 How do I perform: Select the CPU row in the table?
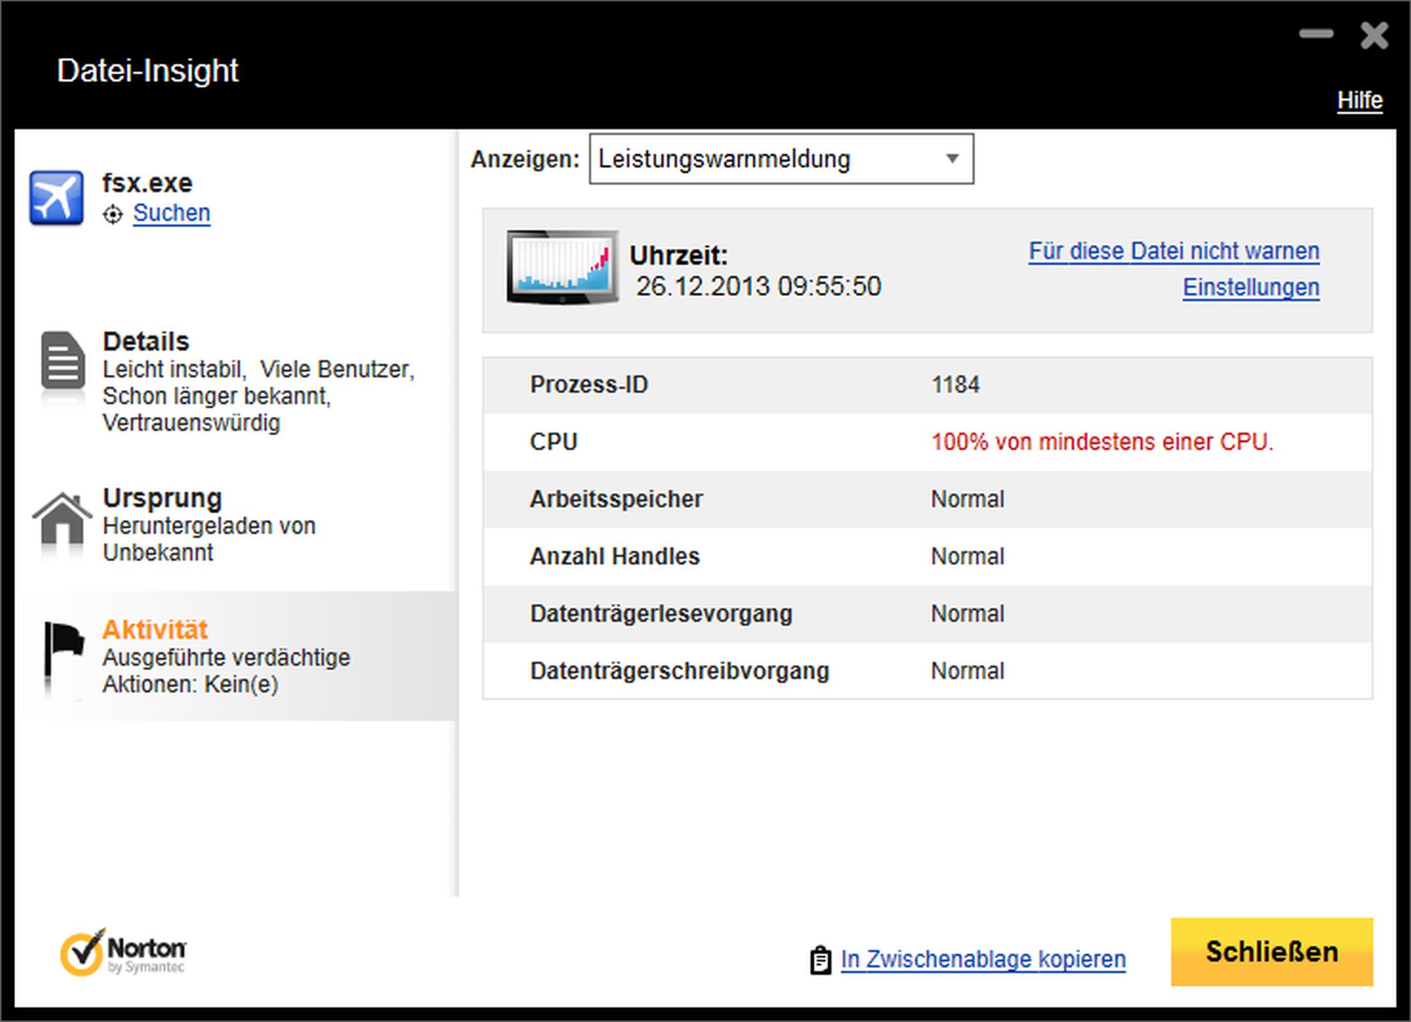point(927,442)
